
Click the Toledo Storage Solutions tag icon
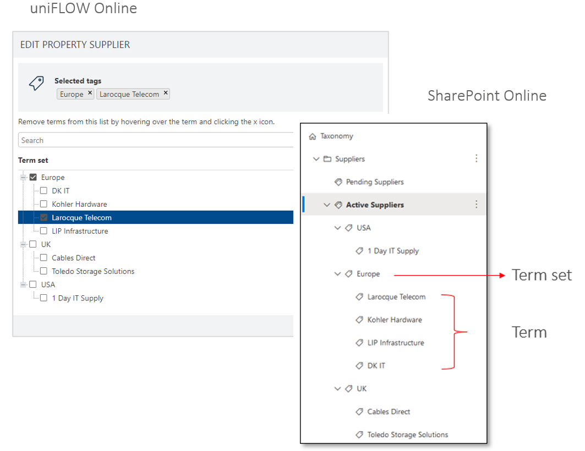coord(360,435)
